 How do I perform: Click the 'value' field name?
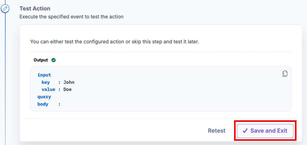pos(48,89)
